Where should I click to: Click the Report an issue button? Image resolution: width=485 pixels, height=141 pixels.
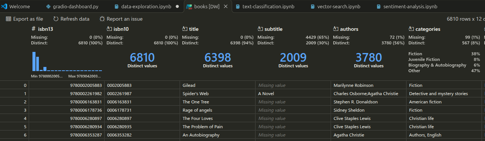[121, 19]
